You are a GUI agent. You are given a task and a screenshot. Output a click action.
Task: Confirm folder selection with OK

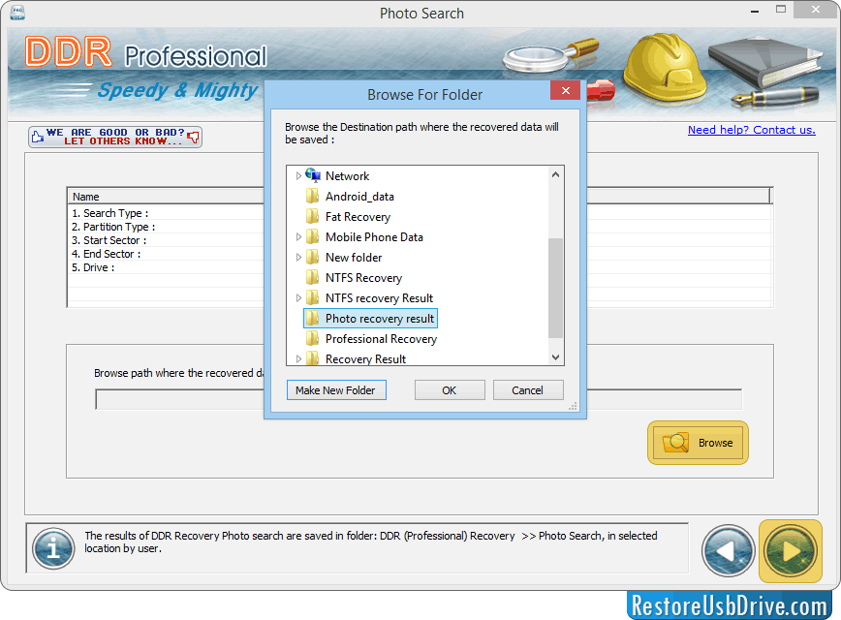coord(450,389)
